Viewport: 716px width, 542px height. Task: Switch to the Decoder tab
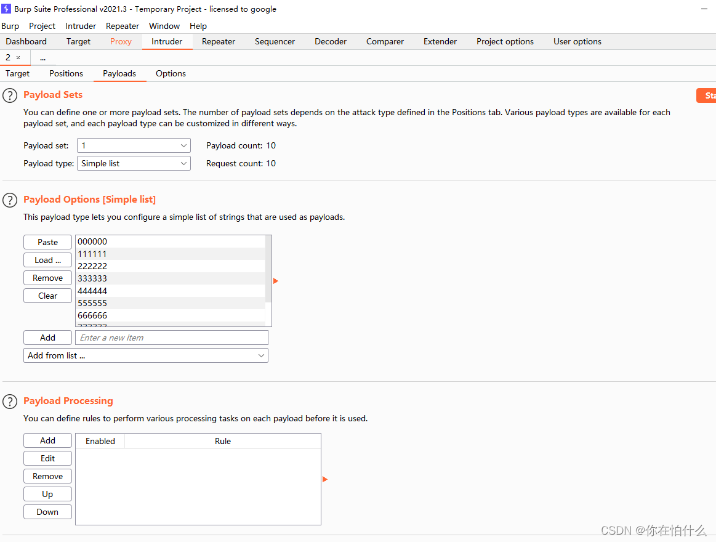click(331, 42)
